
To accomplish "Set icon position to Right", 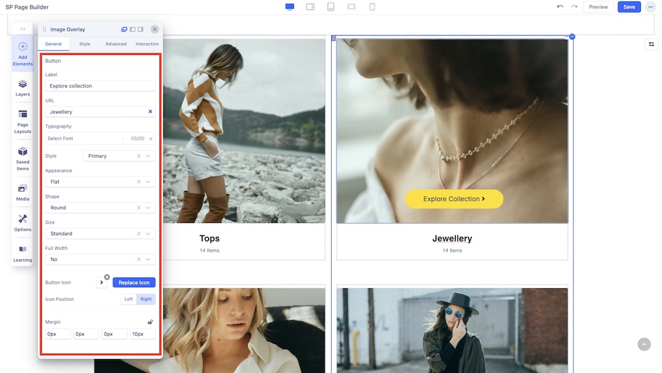I will pyautogui.click(x=146, y=299).
